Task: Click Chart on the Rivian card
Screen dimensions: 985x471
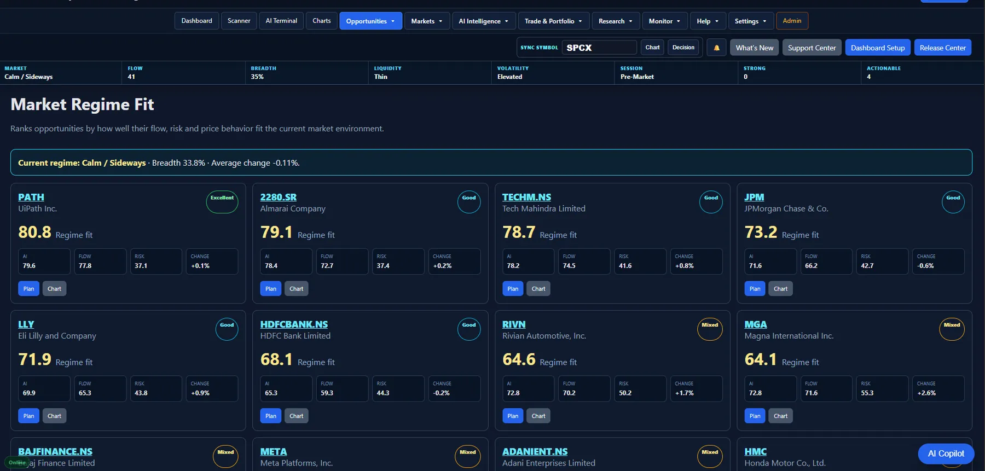Action: tap(538, 416)
